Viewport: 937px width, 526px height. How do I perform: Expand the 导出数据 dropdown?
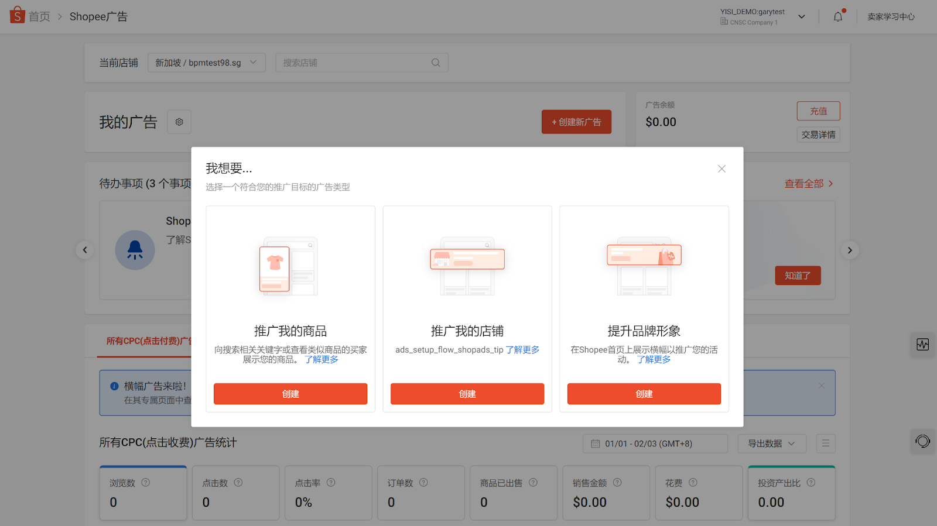tap(772, 444)
